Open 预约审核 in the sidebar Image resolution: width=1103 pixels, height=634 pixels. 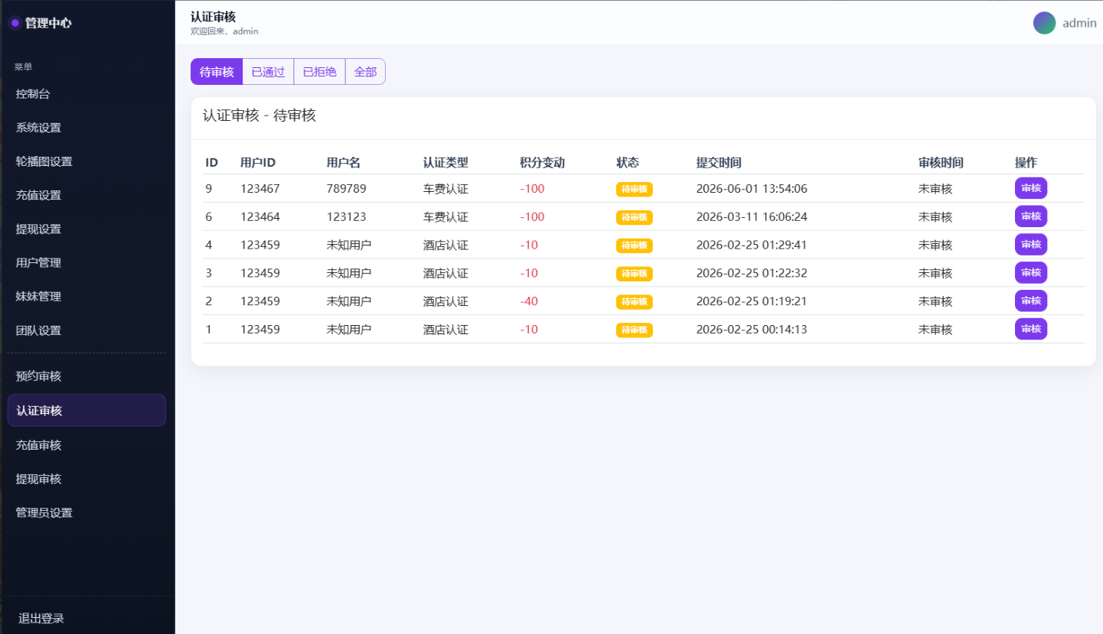coord(87,376)
